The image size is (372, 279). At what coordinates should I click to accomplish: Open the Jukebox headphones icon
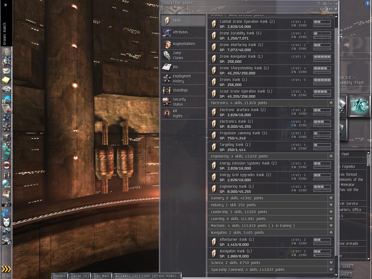click(x=7, y=203)
